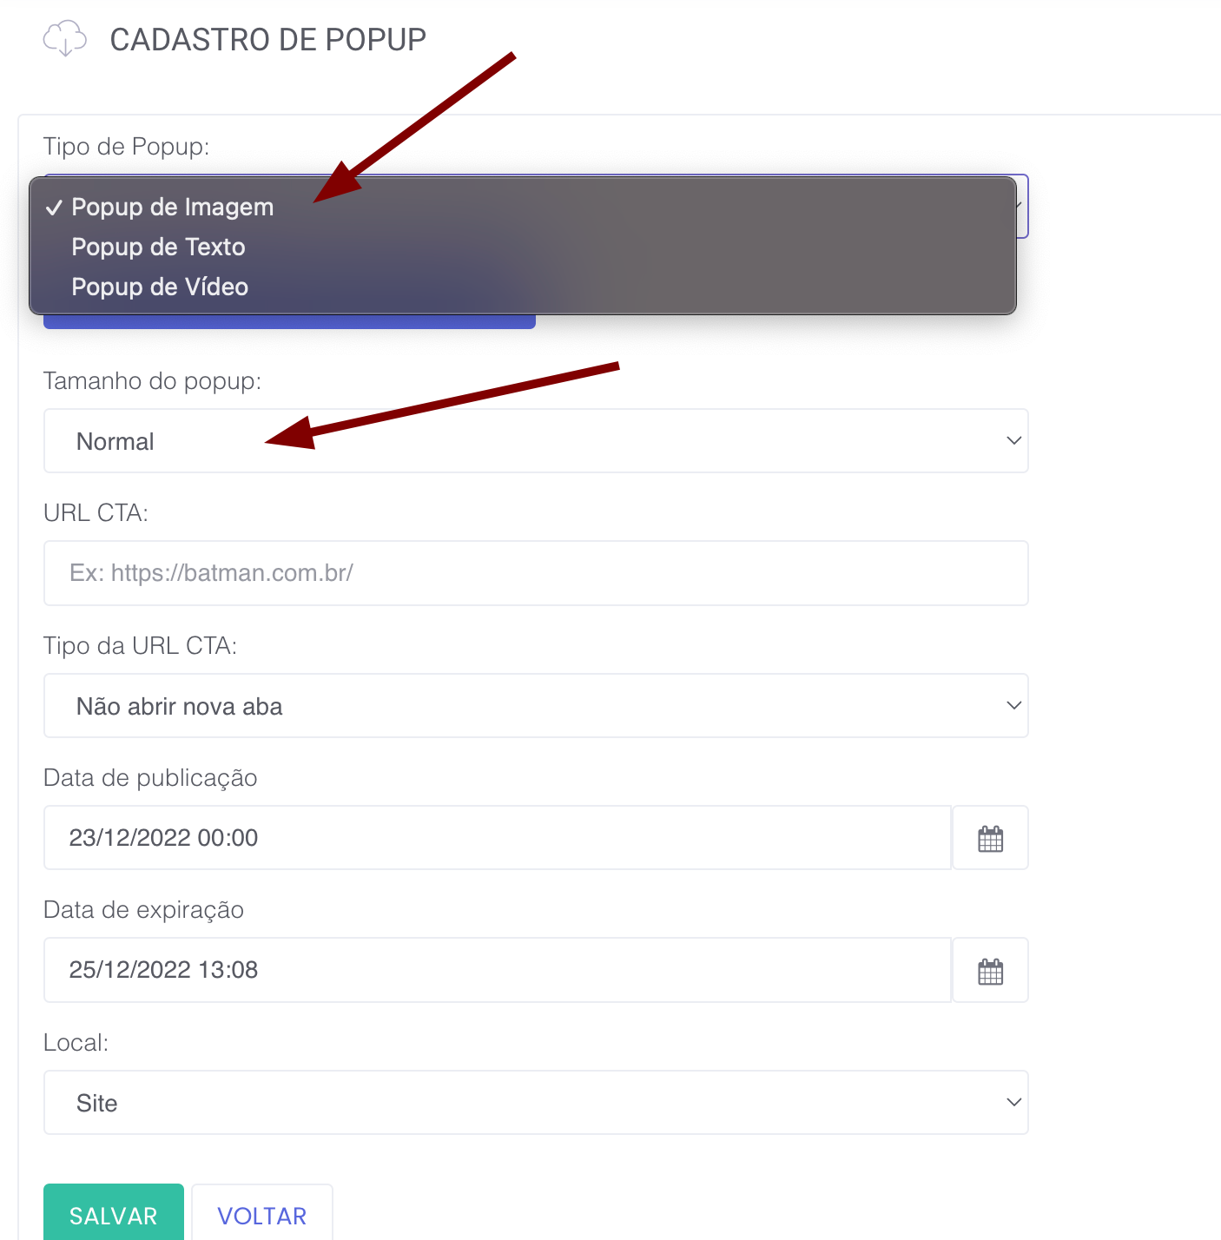Screen dimensions: 1221x1240
Task: Click the blue button below the popup list
Action: [x=289, y=322]
